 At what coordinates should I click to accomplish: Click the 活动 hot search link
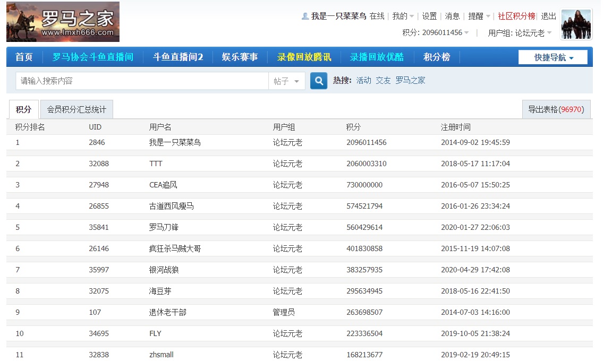coord(364,81)
